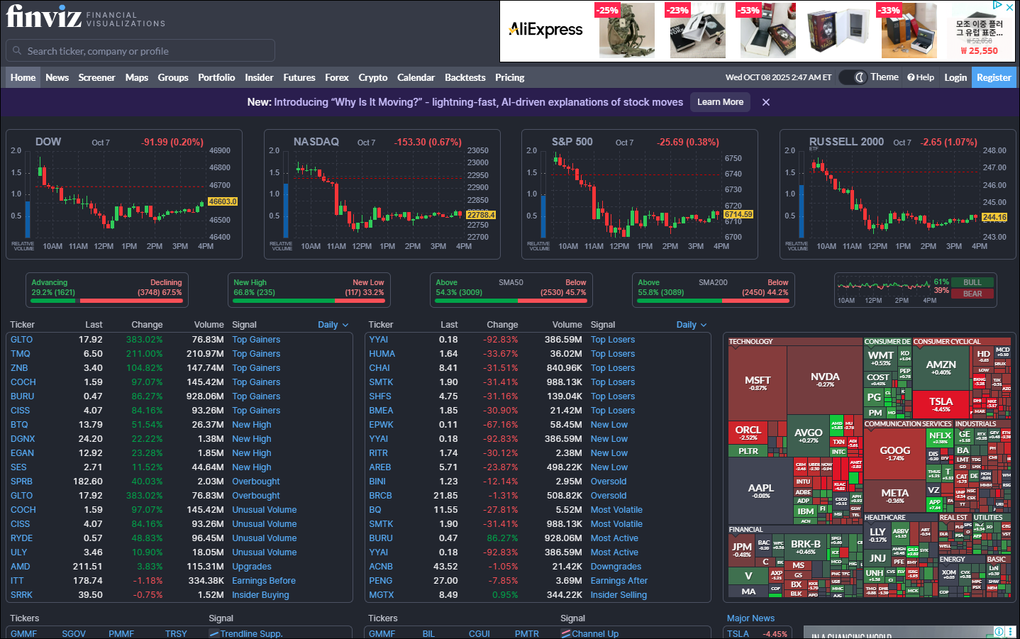Click the Channel Up pattern icon
1020x639 pixels.
tap(565, 633)
